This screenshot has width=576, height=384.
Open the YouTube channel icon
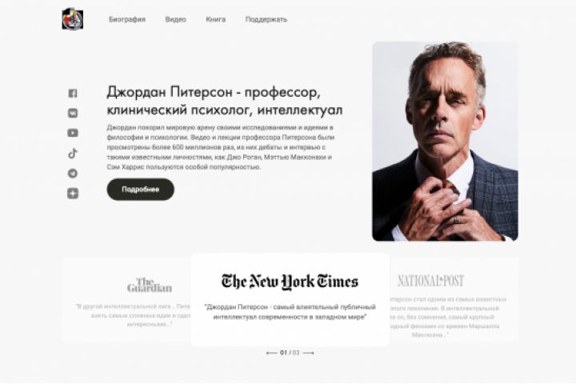tap(73, 133)
